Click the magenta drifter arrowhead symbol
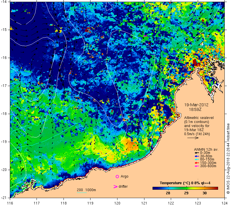Screen dimensions: 232x205 tap(115, 187)
